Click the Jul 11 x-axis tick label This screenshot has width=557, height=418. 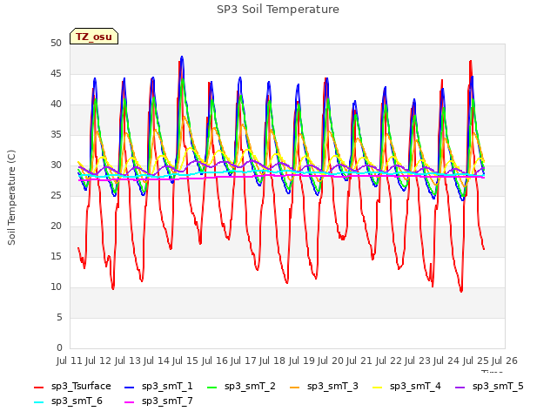point(69,361)
